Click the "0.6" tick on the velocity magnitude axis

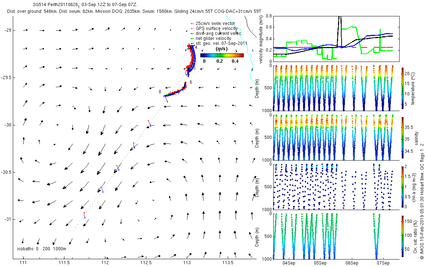tap(269, 27)
